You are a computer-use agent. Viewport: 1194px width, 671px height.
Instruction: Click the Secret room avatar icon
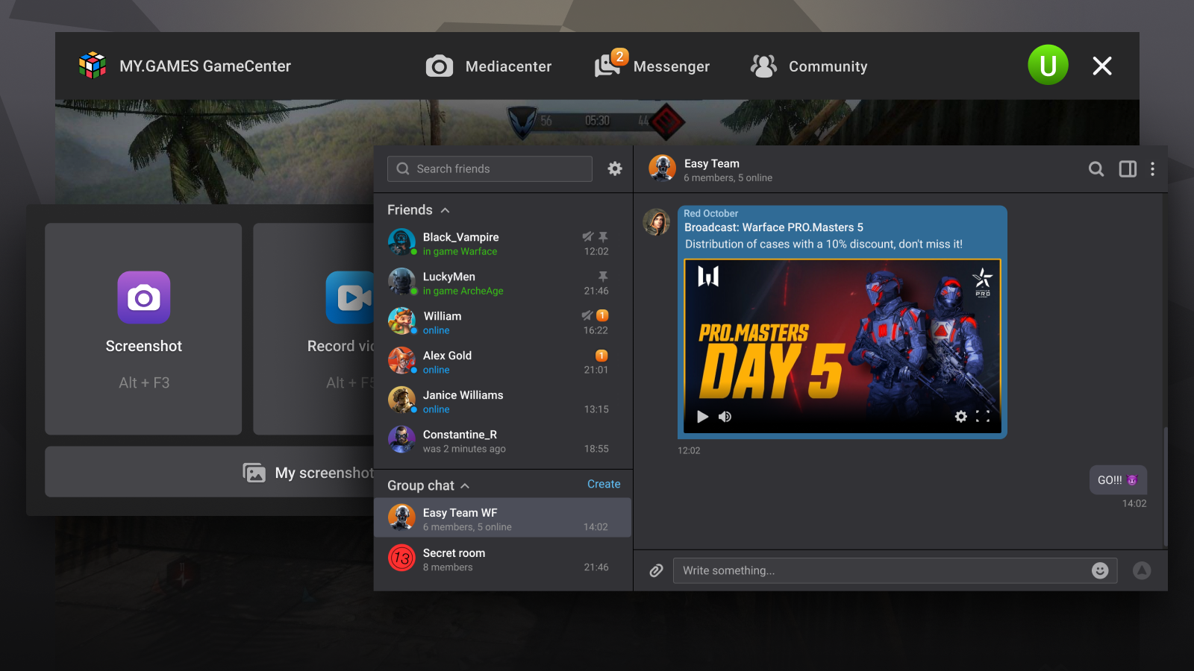pyautogui.click(x=401, y=558)
